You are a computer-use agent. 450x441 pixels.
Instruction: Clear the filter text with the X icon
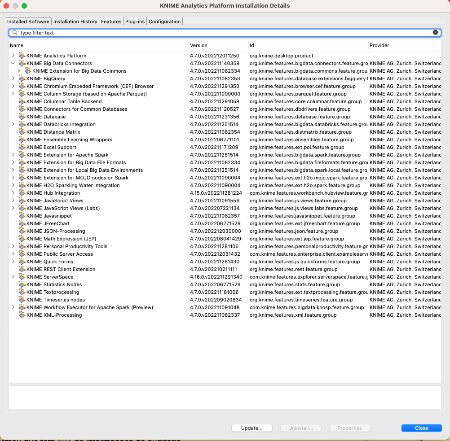click(435, 32)
